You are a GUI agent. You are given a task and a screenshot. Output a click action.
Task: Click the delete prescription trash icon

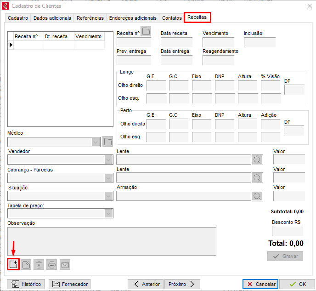(39, 264)
